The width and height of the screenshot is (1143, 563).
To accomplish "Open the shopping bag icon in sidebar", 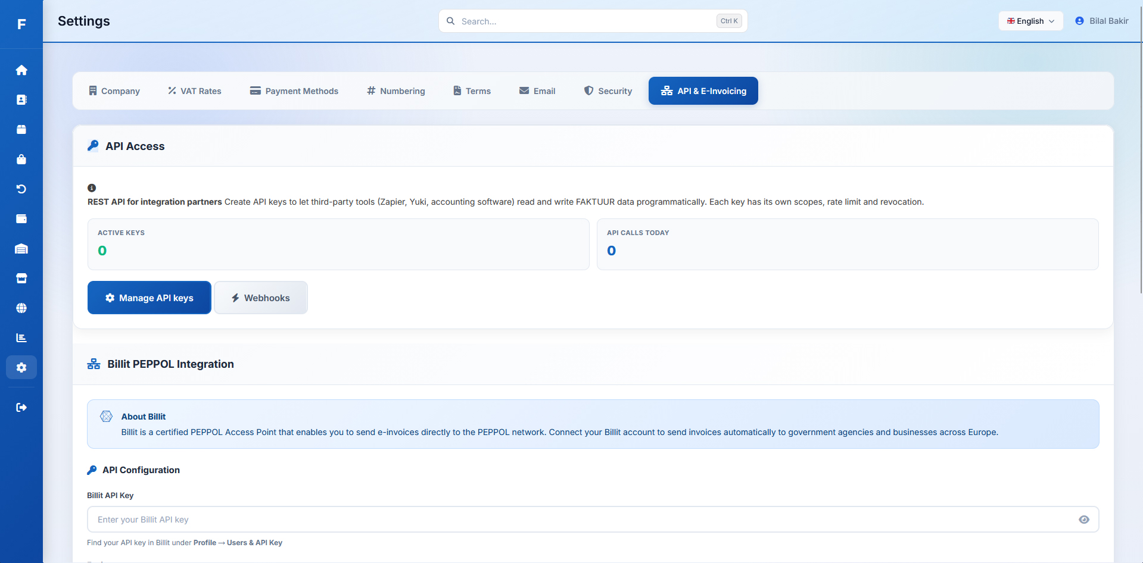I will point(21,159).
